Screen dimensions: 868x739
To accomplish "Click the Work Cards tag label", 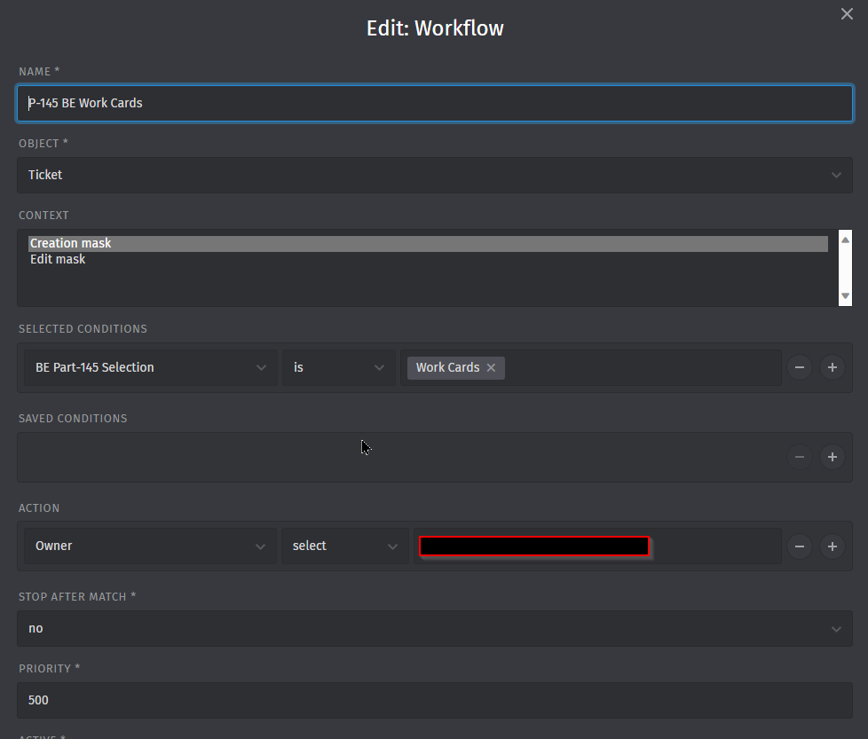I will click(447, 367).
